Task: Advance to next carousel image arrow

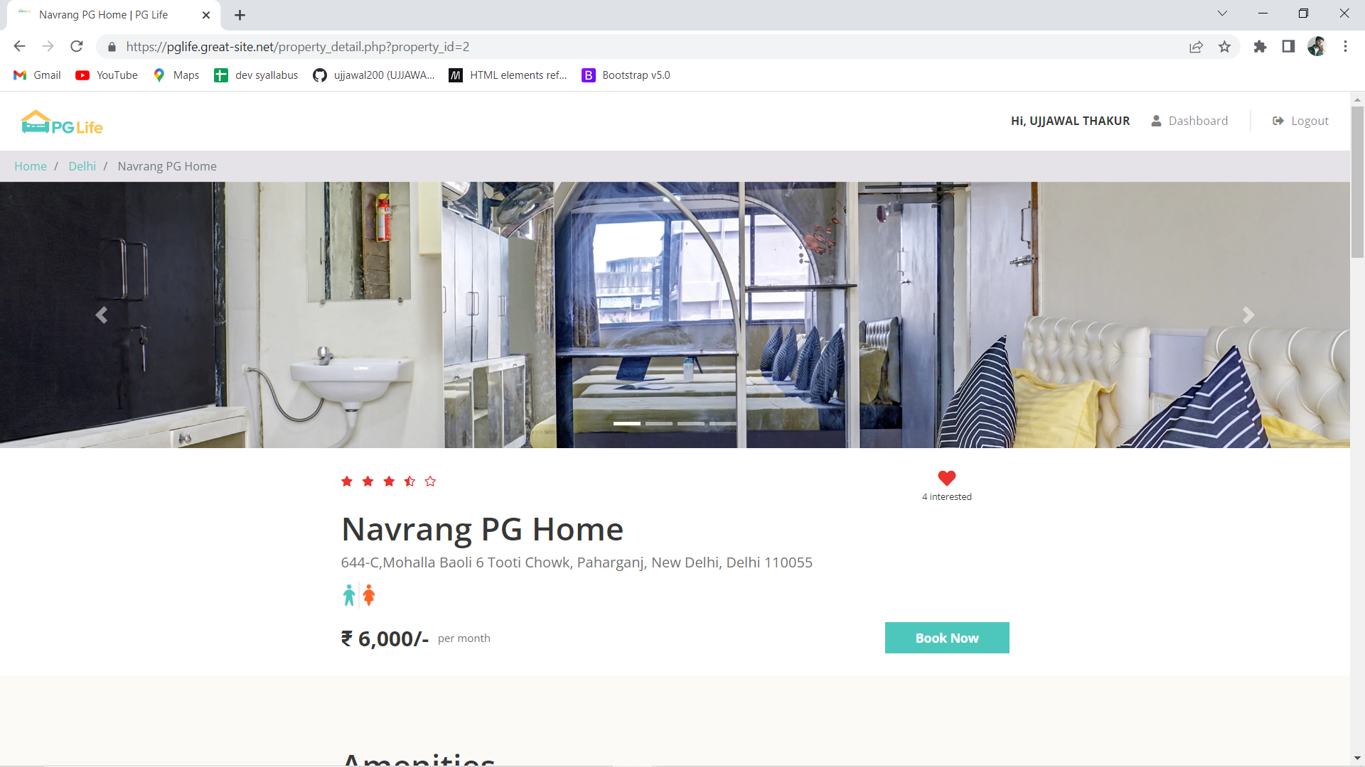Action: [x=1248, y=315]
